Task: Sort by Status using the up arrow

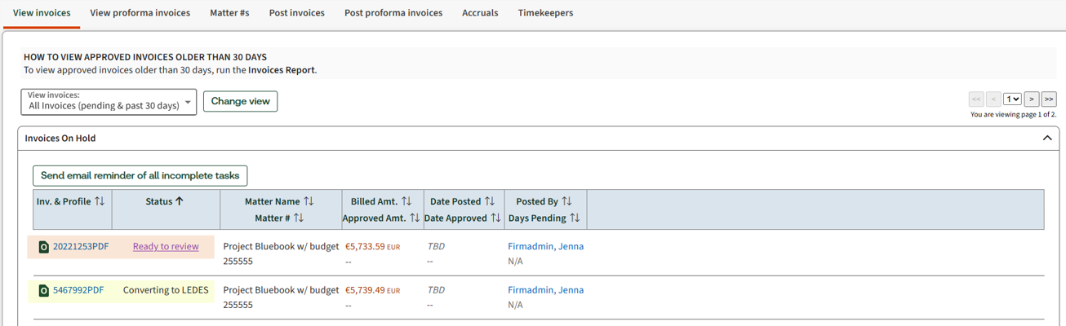Action: pyautogui.click(x=180, y=201)
